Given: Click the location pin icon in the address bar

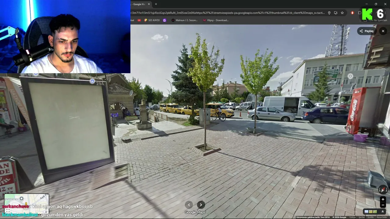Looking at the screenshot, I should [329, 13].
